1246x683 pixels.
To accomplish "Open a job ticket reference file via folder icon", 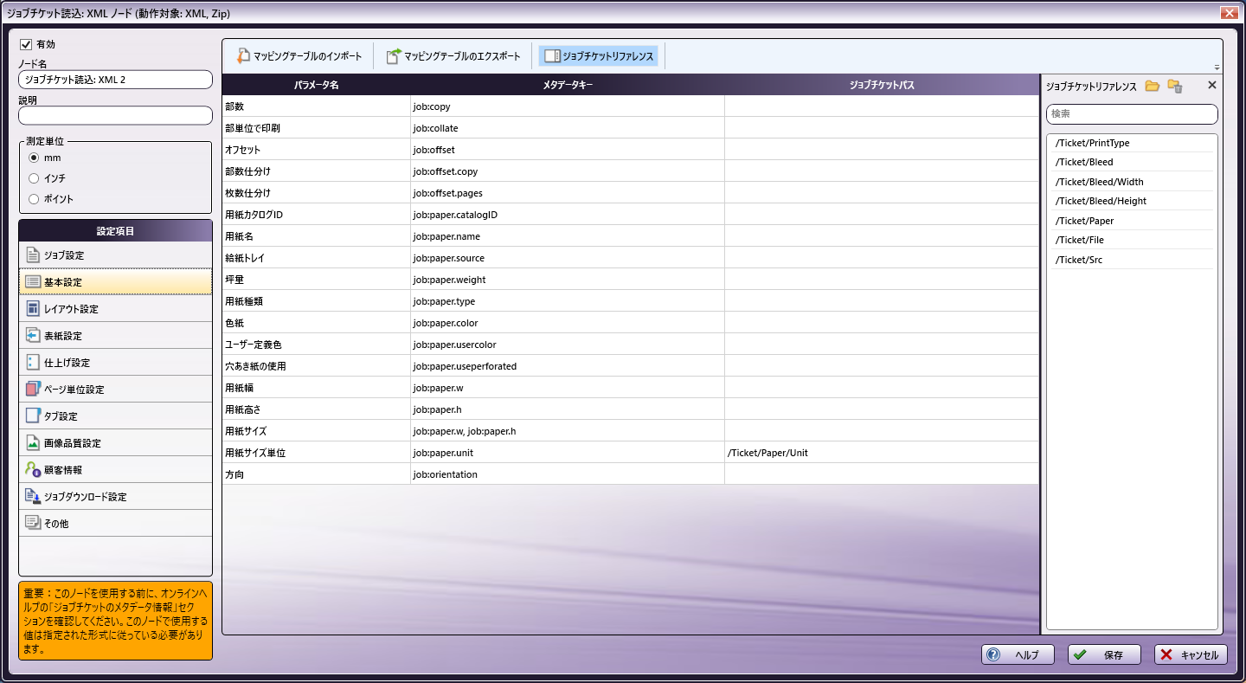I will coord(1152,86).
